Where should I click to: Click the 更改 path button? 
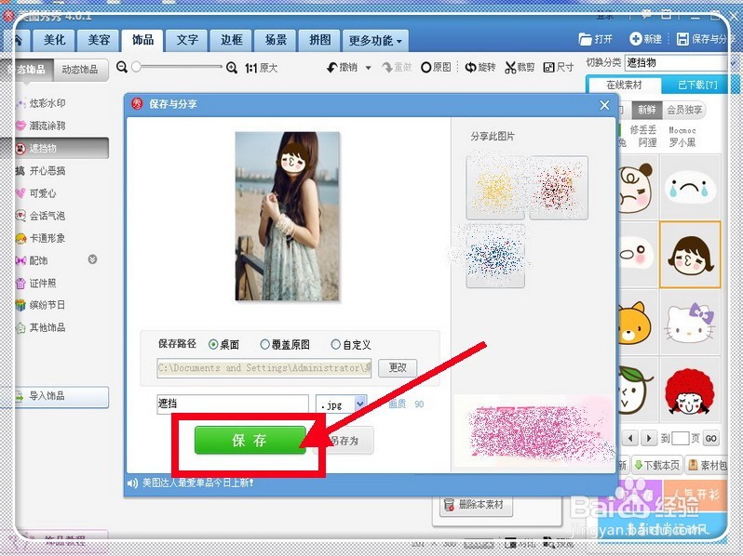tap(398, 367)
